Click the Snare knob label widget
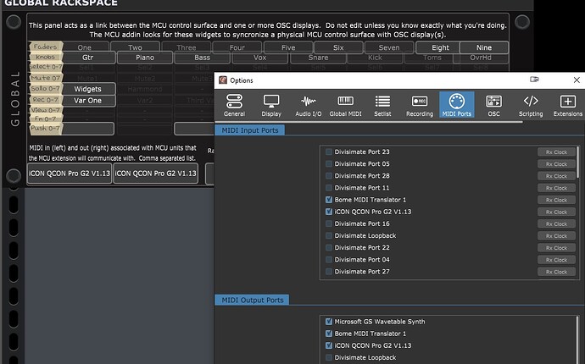The image size is (585, 364). (x=318, y=58)
